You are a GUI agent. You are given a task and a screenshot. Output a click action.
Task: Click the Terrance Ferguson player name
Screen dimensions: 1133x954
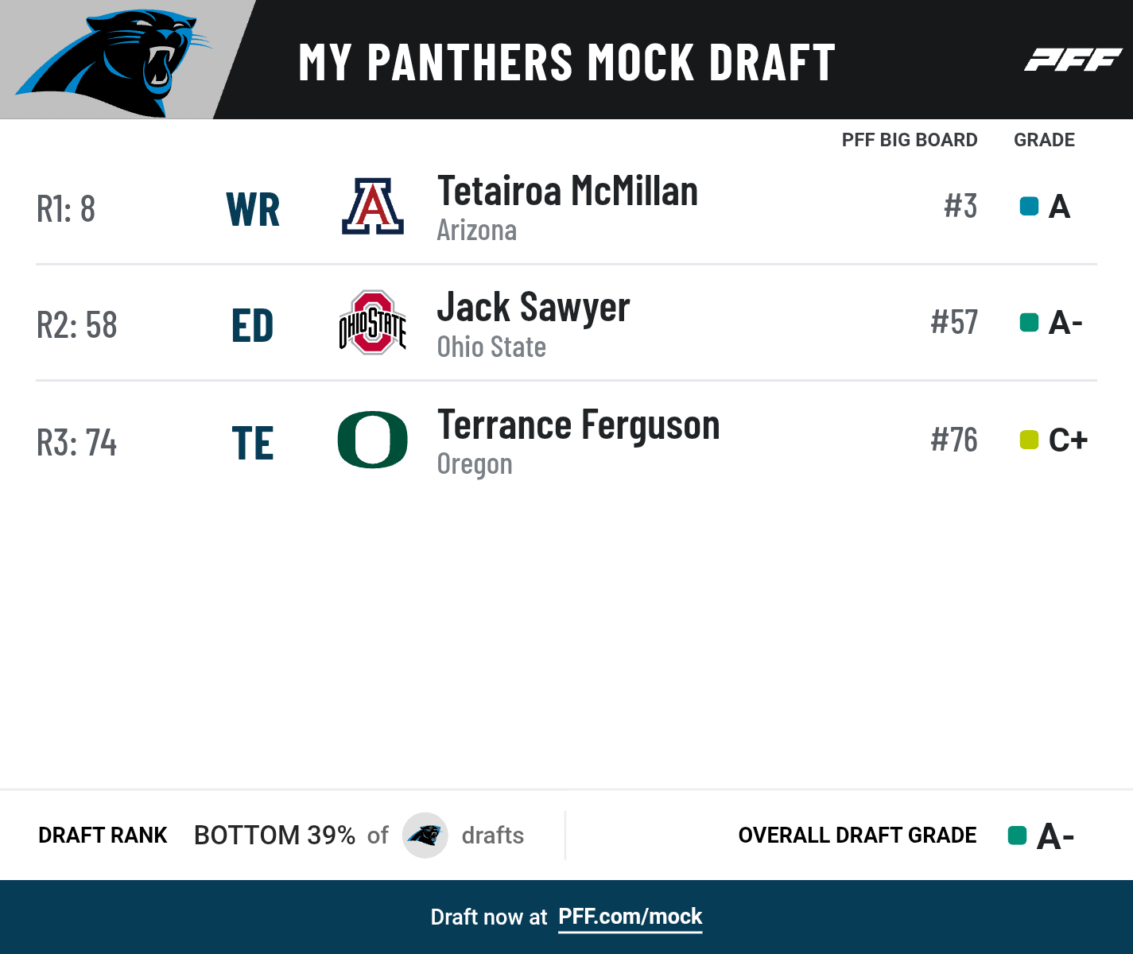(x=579, y=425)
